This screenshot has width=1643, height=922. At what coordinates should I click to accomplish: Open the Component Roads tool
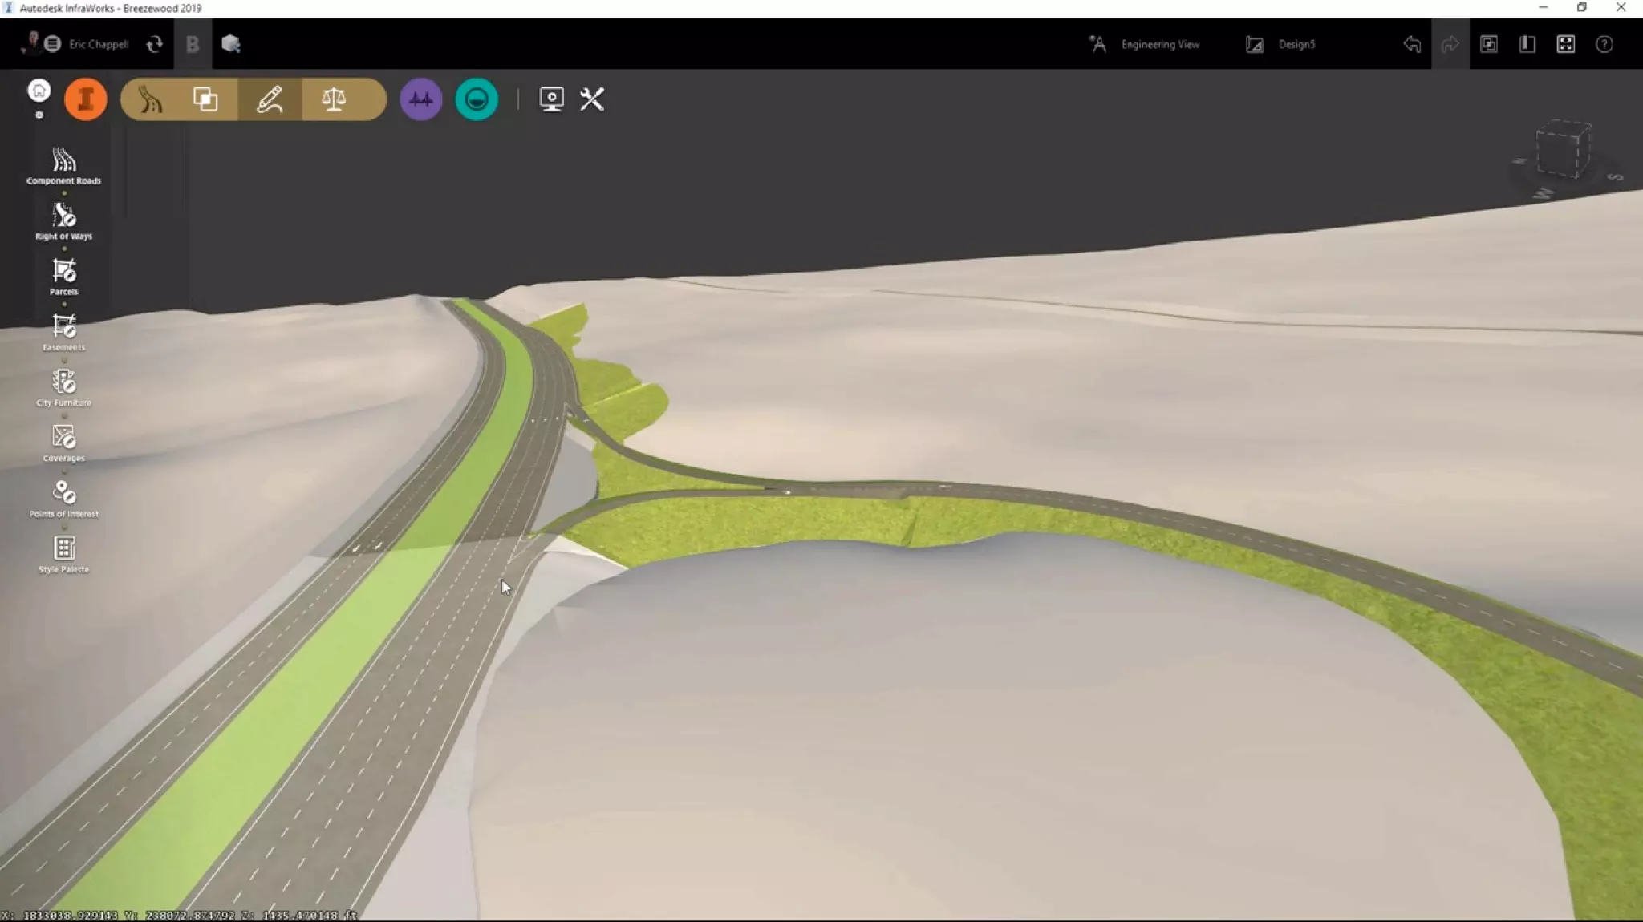point(63,165)
